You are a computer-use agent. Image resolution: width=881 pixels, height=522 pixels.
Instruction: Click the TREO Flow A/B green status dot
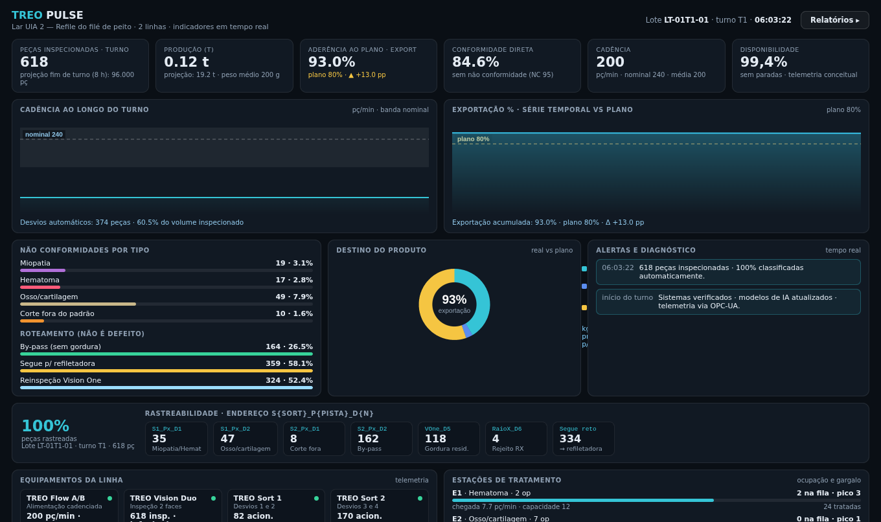(x=110, y=499)
